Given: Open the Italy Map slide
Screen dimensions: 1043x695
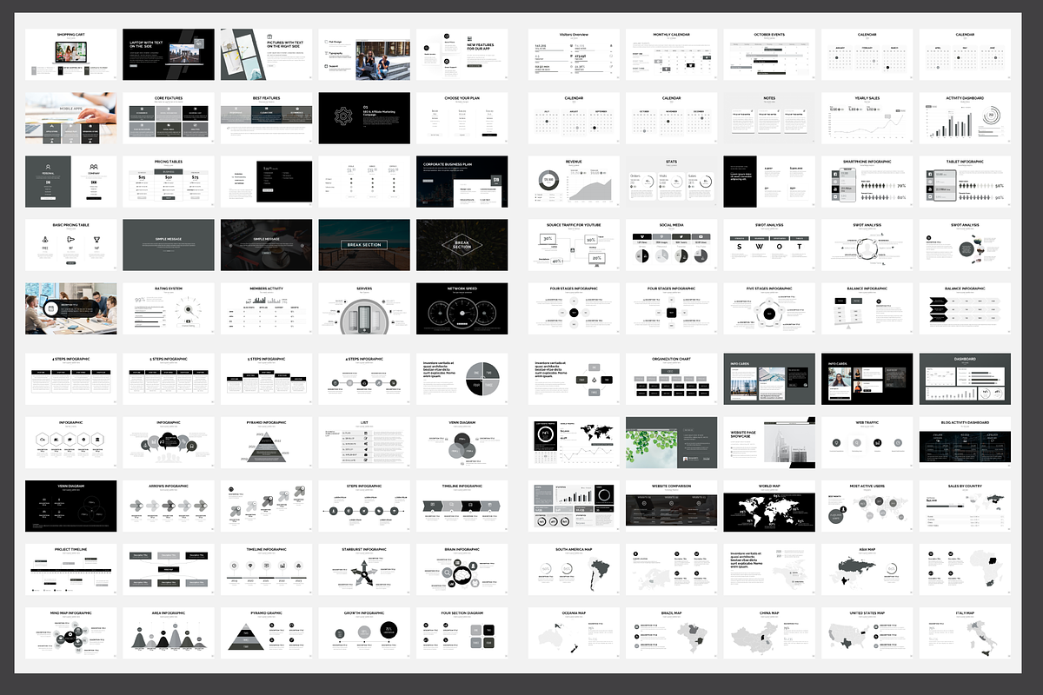Looking at the screenshot, I should 965,633.
